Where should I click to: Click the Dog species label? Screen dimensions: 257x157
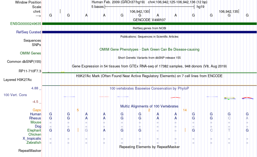tap(38, 126)
